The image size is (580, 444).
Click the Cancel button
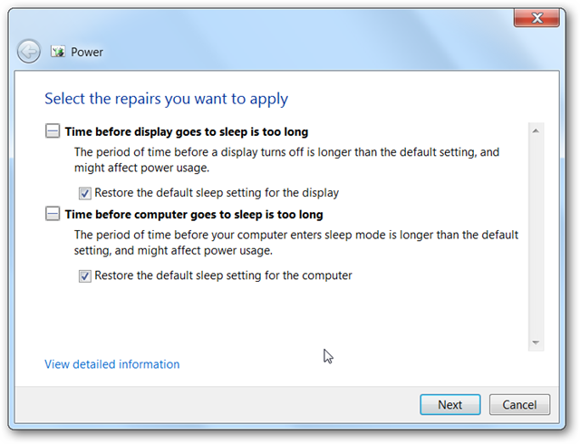519,404
